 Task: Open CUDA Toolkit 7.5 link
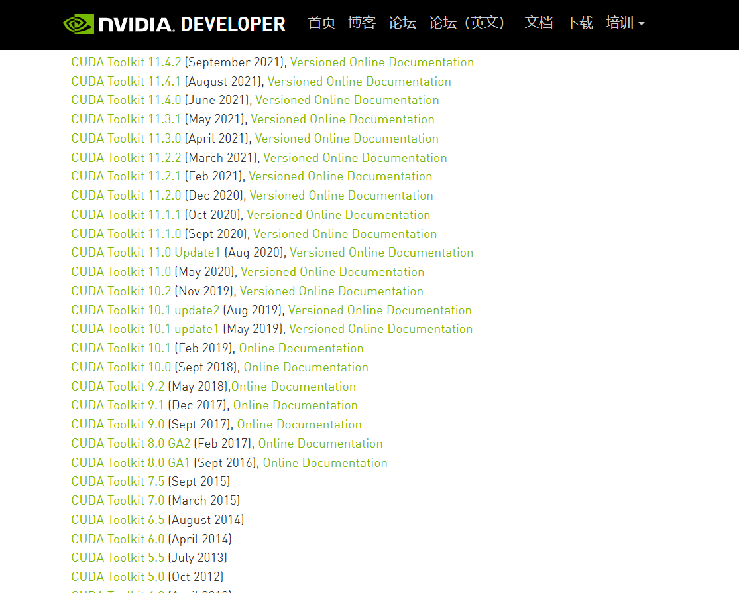pos(118,482)
